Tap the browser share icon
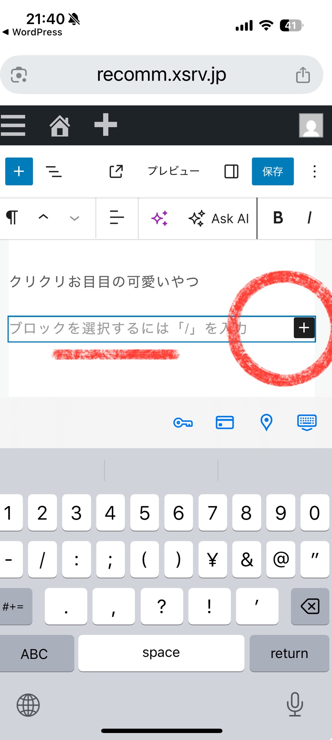332x740 pixels. 303,75
